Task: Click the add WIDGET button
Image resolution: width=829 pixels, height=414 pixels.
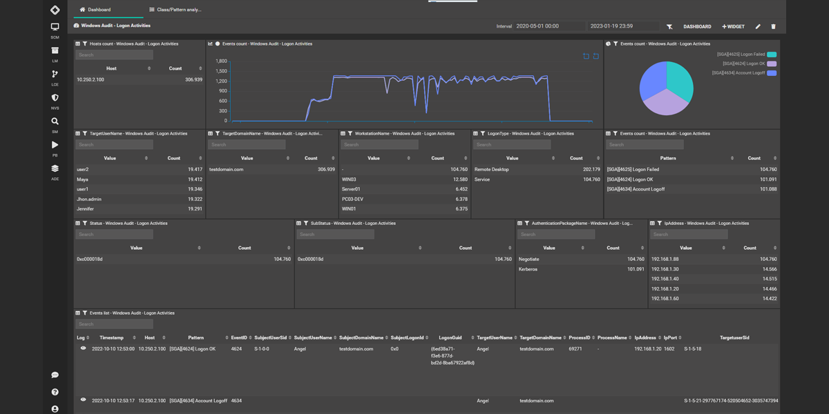Action: [733, 27]
